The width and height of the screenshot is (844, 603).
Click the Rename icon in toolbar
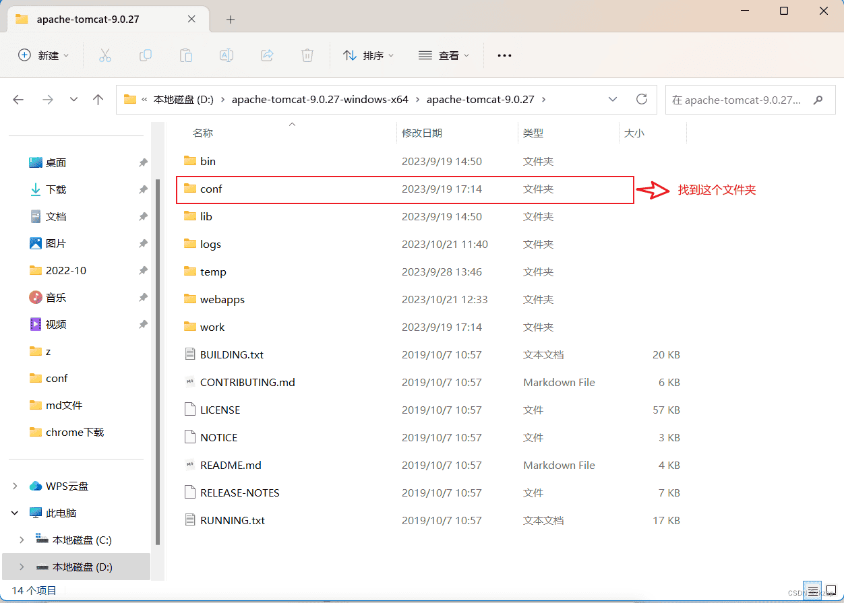click(227, 55)
